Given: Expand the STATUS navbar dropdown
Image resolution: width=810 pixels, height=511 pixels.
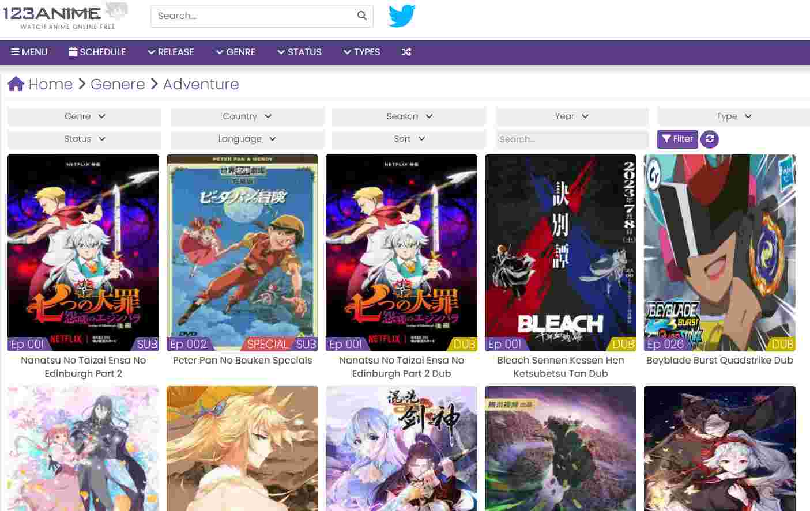Looking at the screenshot, I should coord(299,52).
